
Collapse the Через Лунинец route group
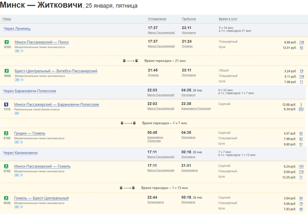click(17, 29)
